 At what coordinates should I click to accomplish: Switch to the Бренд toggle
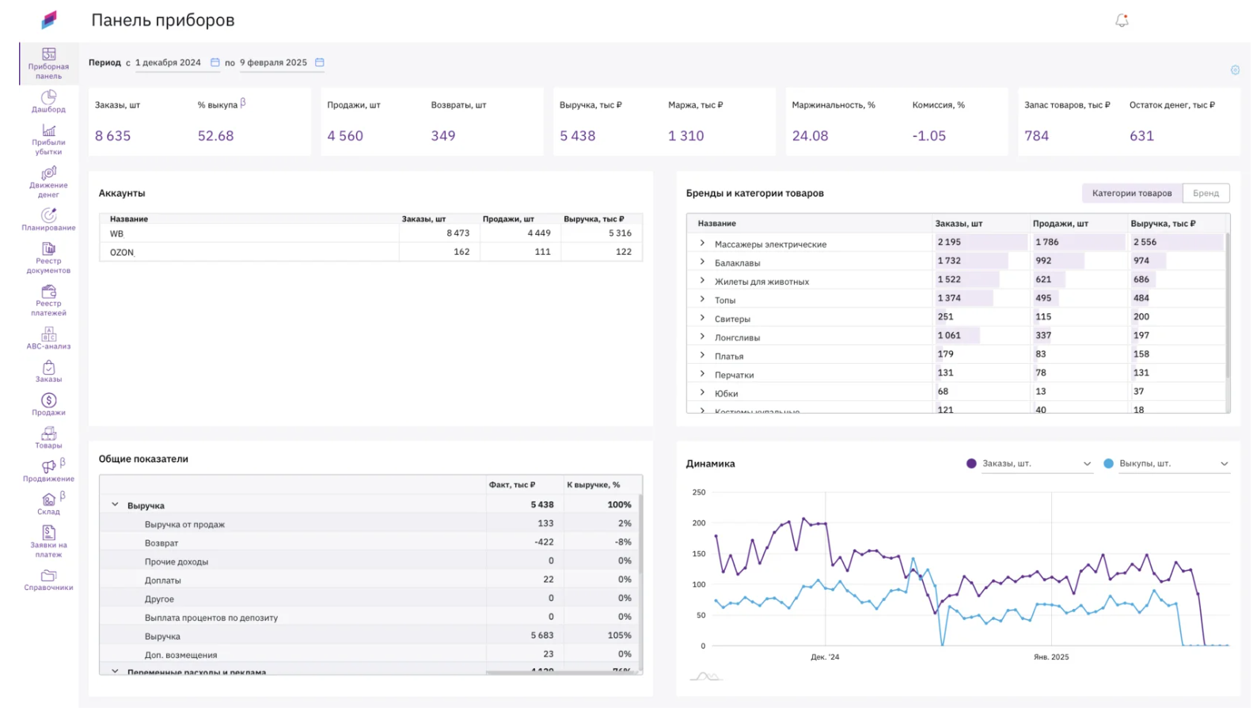click(x=1206, y=193)
